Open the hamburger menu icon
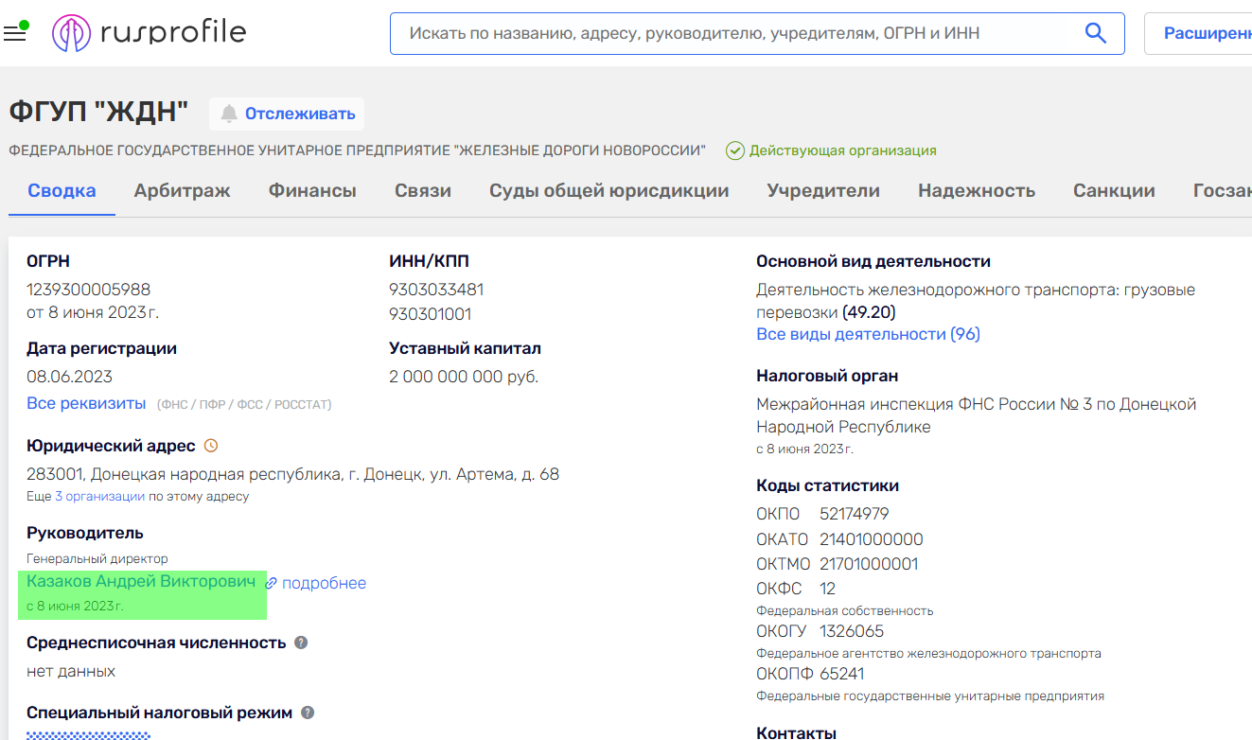 pyautogui.click(x=14, y=34)
